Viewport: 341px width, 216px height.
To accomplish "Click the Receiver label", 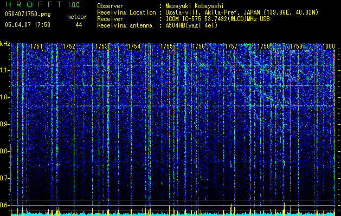I will (x=110, y=19).
